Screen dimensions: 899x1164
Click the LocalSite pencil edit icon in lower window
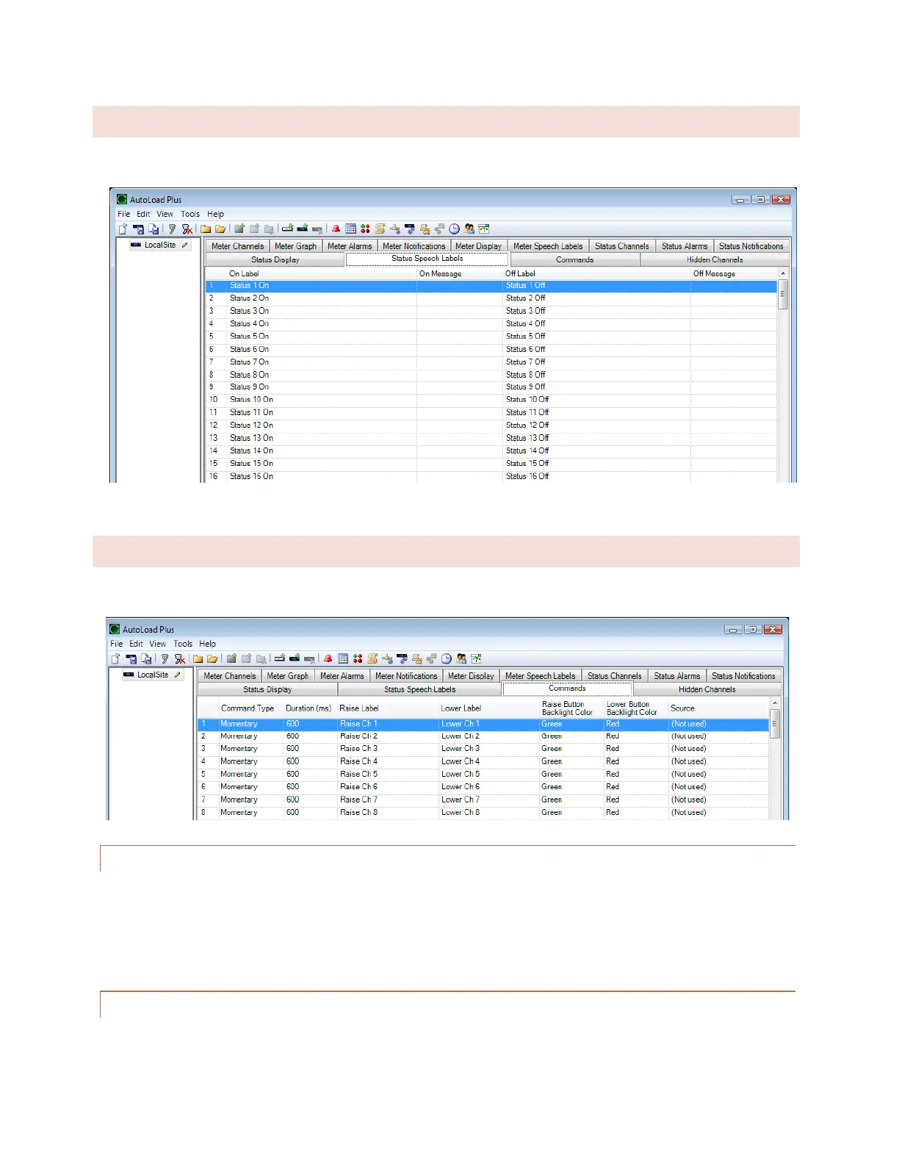pos(177,675)
